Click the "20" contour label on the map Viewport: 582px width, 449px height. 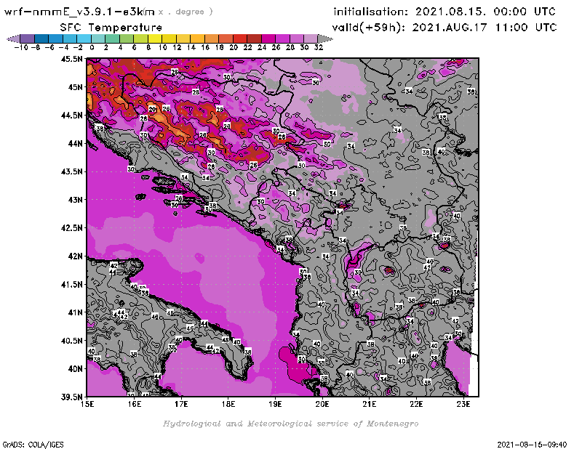(x=152, y=109)
